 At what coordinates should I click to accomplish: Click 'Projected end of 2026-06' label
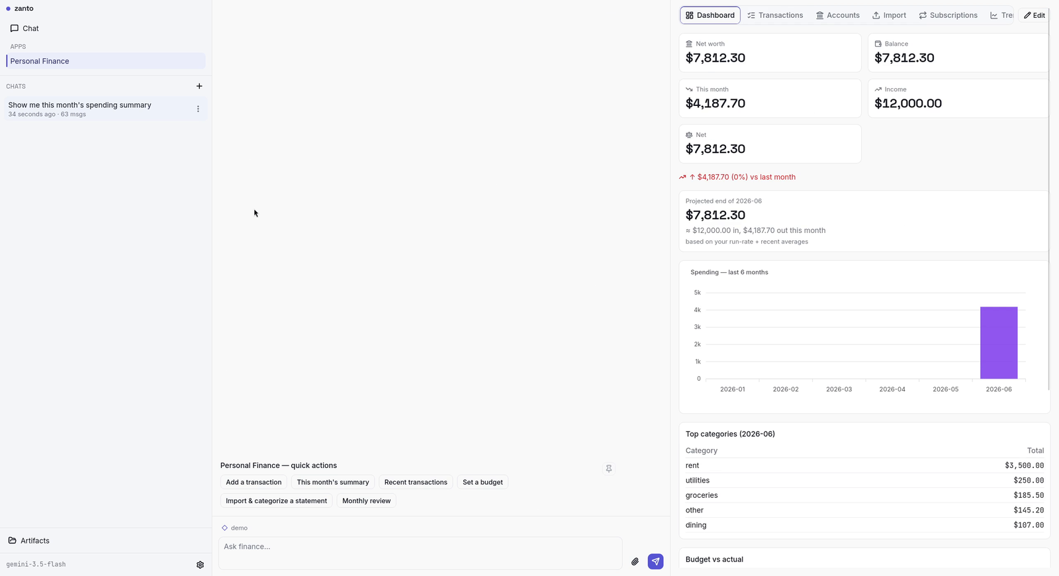(x=723, y=201)
